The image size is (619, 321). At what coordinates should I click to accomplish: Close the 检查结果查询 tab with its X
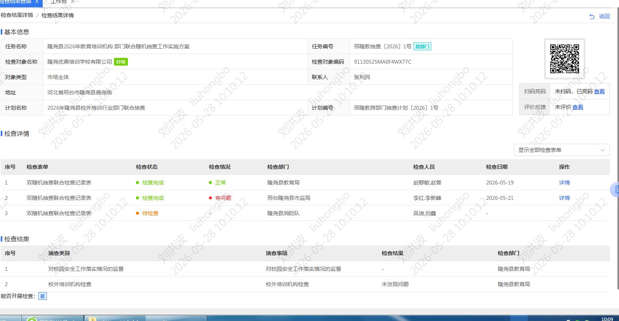pyautogui.click(x=37, y=2)
